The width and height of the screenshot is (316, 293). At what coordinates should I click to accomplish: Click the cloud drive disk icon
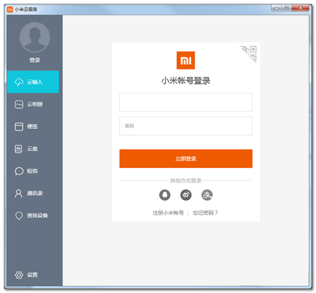point(18,149)
